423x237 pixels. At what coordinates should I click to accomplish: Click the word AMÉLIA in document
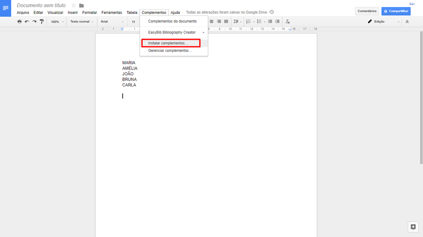[x=130, y=68]
